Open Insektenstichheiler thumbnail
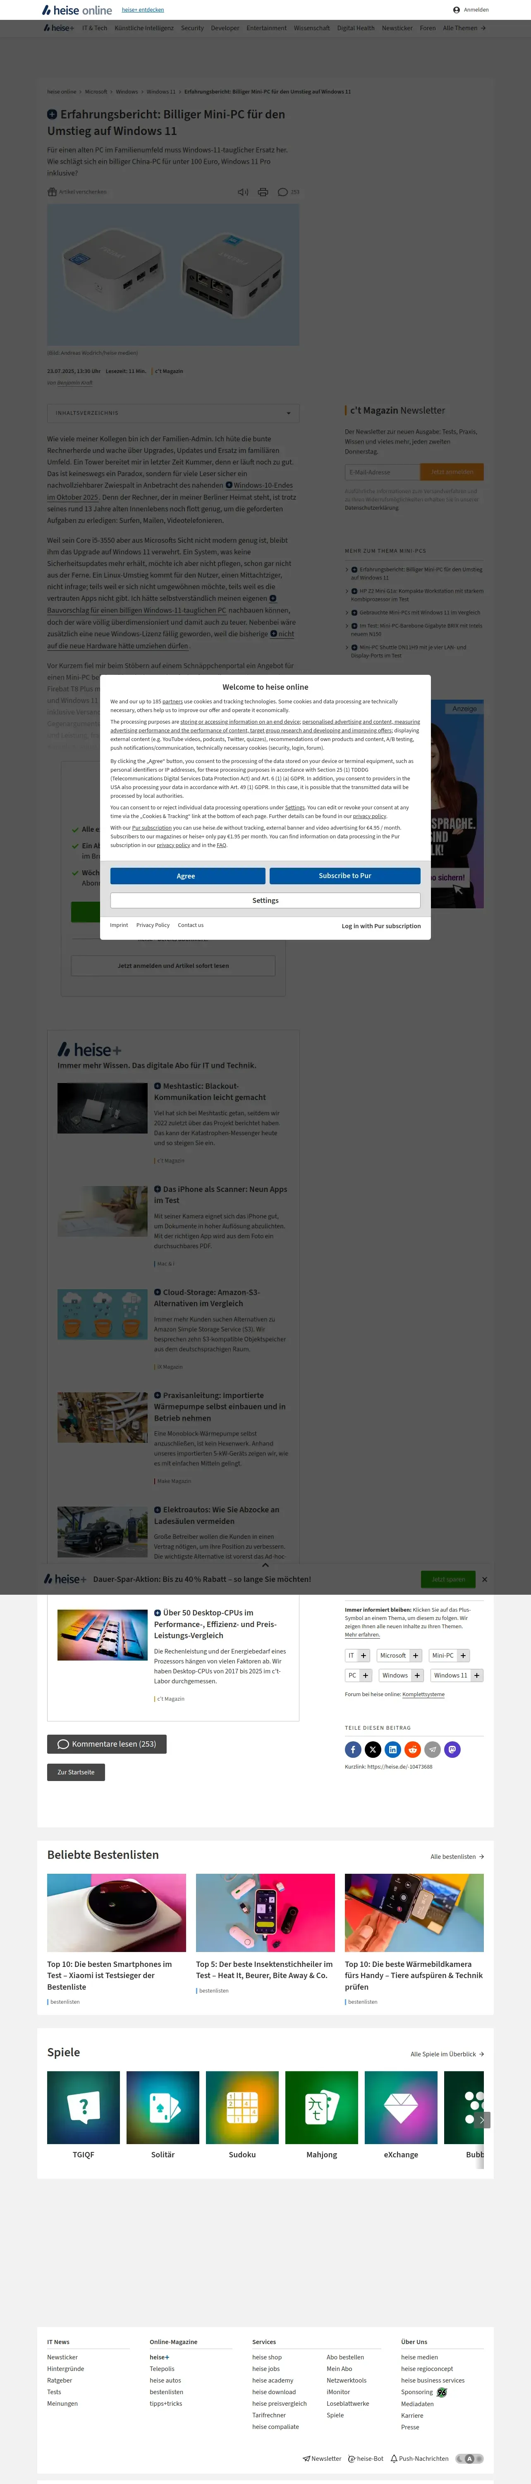This screenshot has width=531, height=2484. click(x=265, y=1913)
